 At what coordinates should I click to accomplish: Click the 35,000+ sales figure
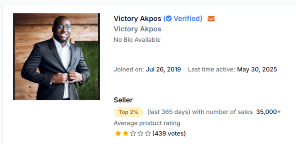pyautogui.click(x=269, y=112)
